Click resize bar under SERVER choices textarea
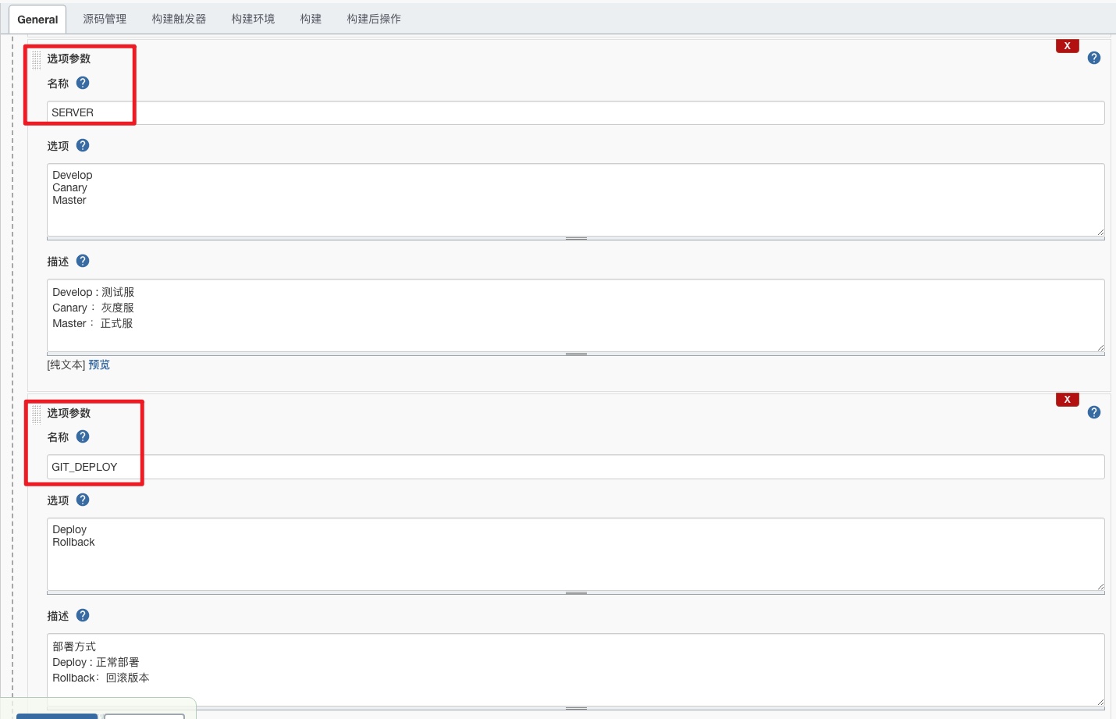The image size is (1116, 719). tap(576, 238)
